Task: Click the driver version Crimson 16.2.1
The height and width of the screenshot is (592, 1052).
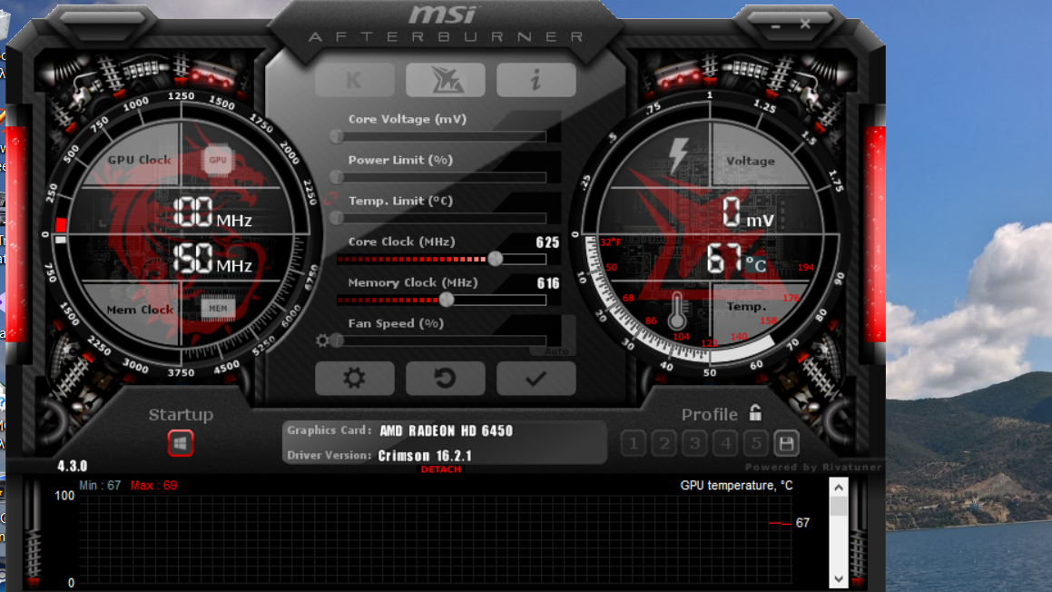Action: tap(426, 456)
